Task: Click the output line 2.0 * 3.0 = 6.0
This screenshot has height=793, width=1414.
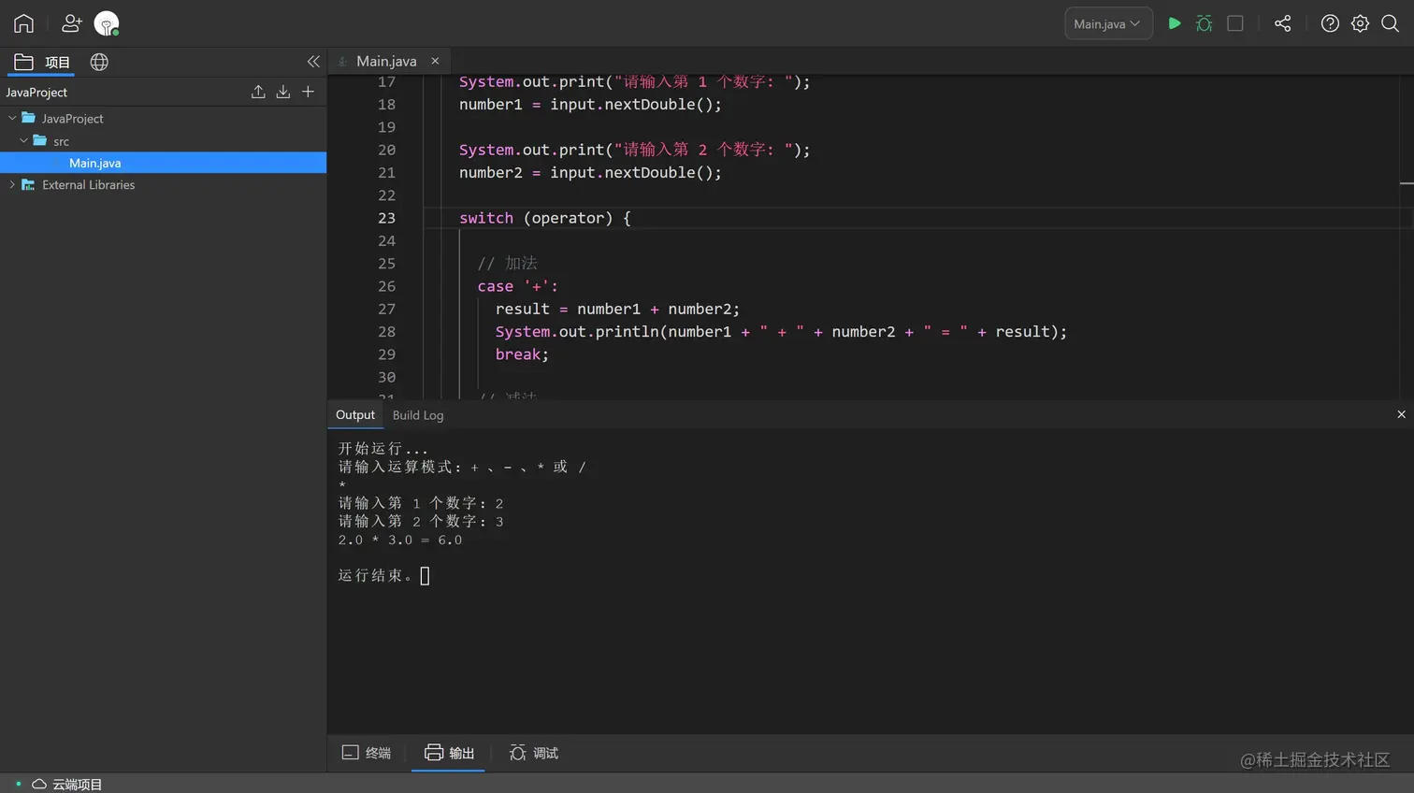Action: [400, 540]
